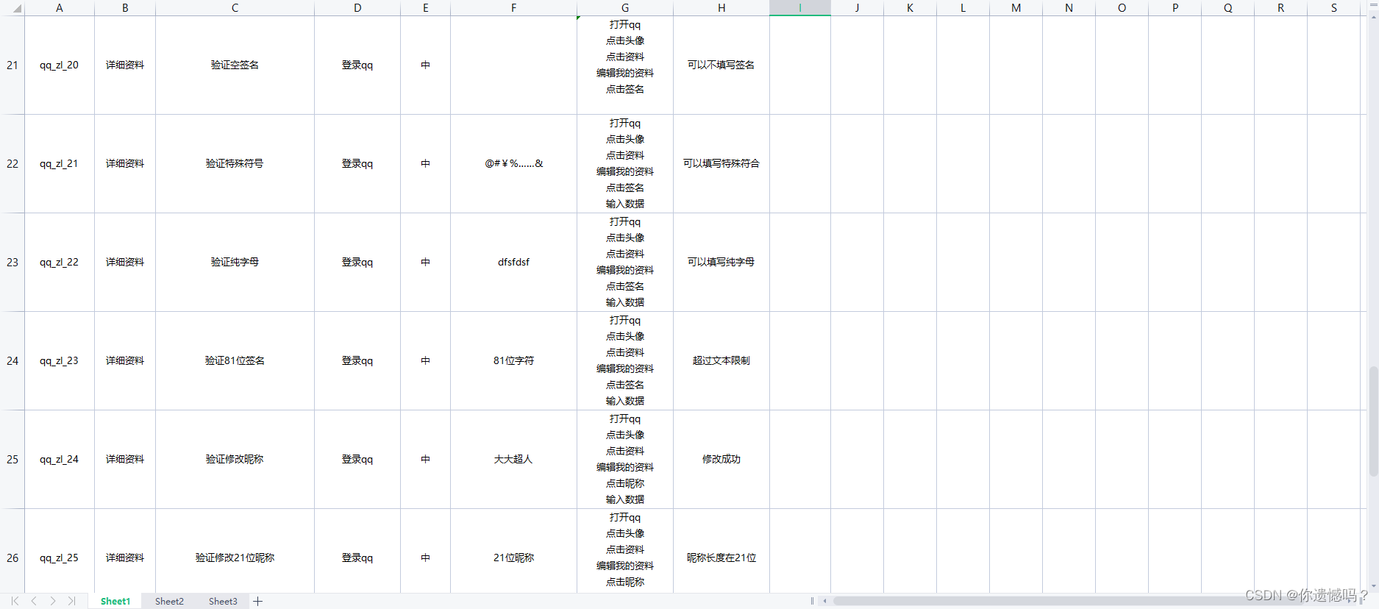Select row 21 header

pyautogui.click(x=13, y=65)
